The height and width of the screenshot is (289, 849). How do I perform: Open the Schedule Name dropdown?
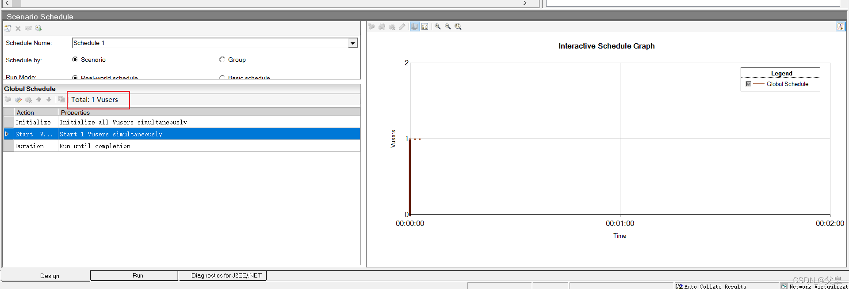pyautogui.click(x=352, y=43)
